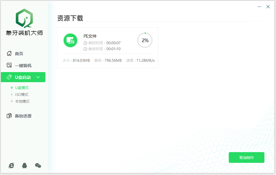
Task: Click the USB drive icon in U盘启动
Action: click(9, 77)
